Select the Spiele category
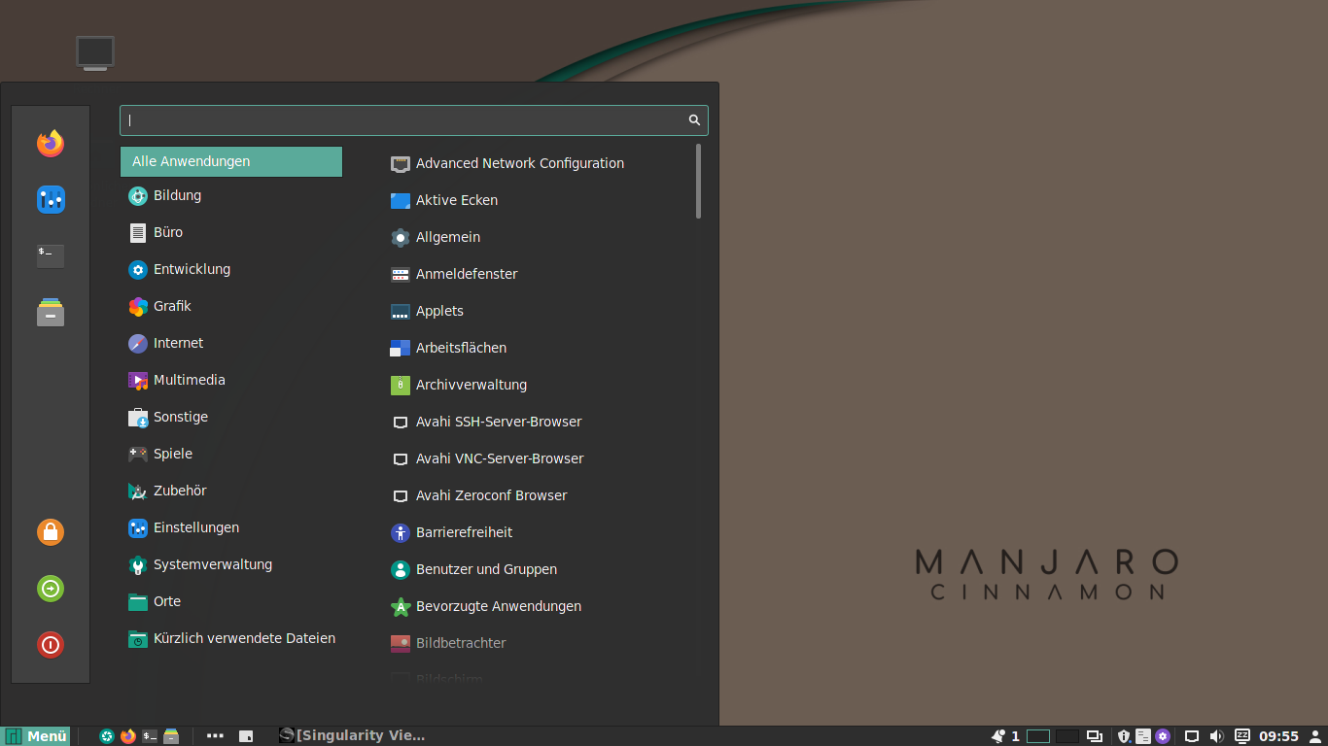Viewport: 1328px width, 746px height. (231, 454)
